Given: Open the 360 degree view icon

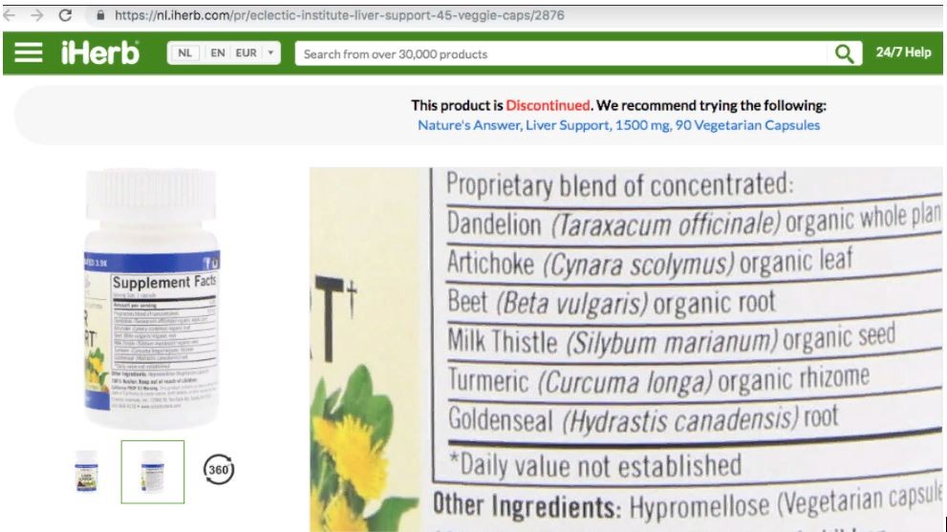Looking at the screenshot, I should [x=218, y=469].
